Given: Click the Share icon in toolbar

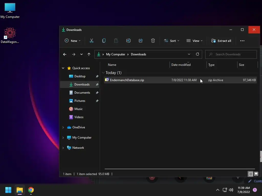Looking at the screenshot, I should pyautogui.click(x=141, y=41).
